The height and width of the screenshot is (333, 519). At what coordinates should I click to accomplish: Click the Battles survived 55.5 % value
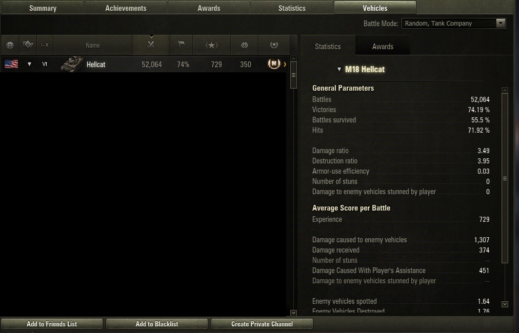[x=480, y=120]
